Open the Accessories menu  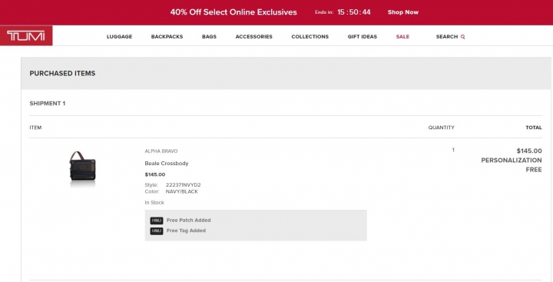(x=254, y=37)
